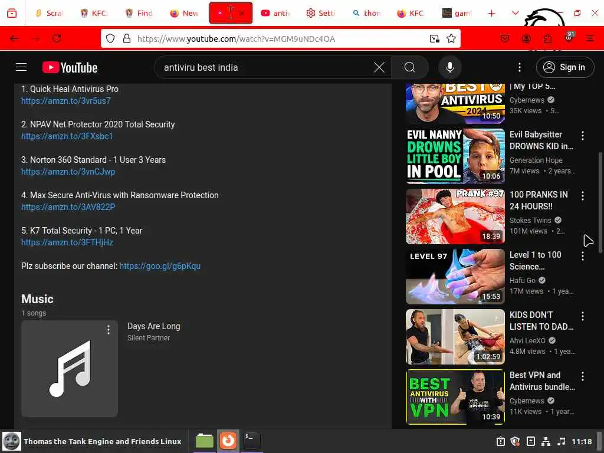Toggle picture-in-picture icon in the address bar
Screen dimensions: 604x453
(435, 38)
